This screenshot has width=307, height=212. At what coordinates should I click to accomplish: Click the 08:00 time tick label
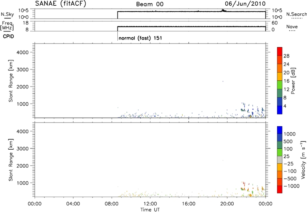pos(112,204)
